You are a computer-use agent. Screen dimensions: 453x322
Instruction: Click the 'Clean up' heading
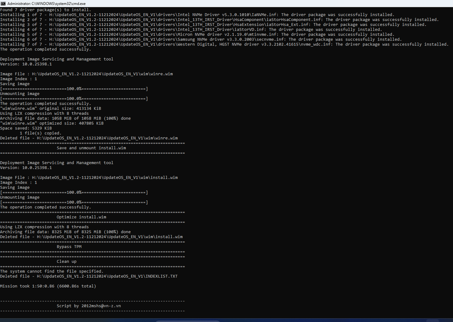(67, 262)
